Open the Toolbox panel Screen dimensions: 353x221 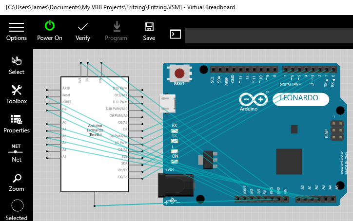tap(17, 94)
